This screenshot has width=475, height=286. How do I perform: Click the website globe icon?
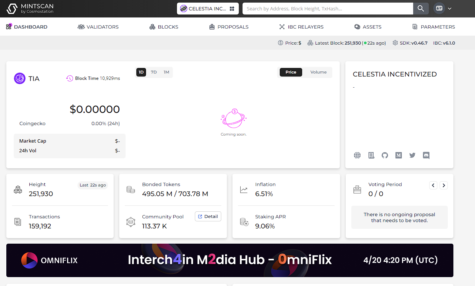pos(357,155)
